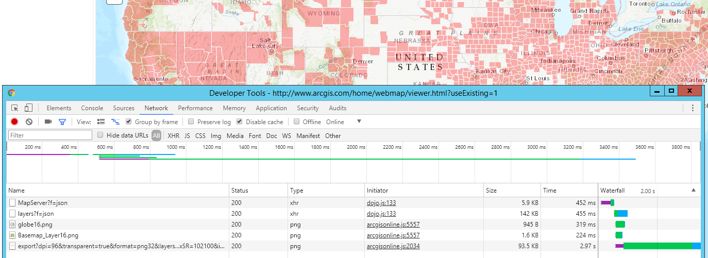Click the 2000 ms timeline overview marker
708x258 pixels.
click(x=356, y=147)
